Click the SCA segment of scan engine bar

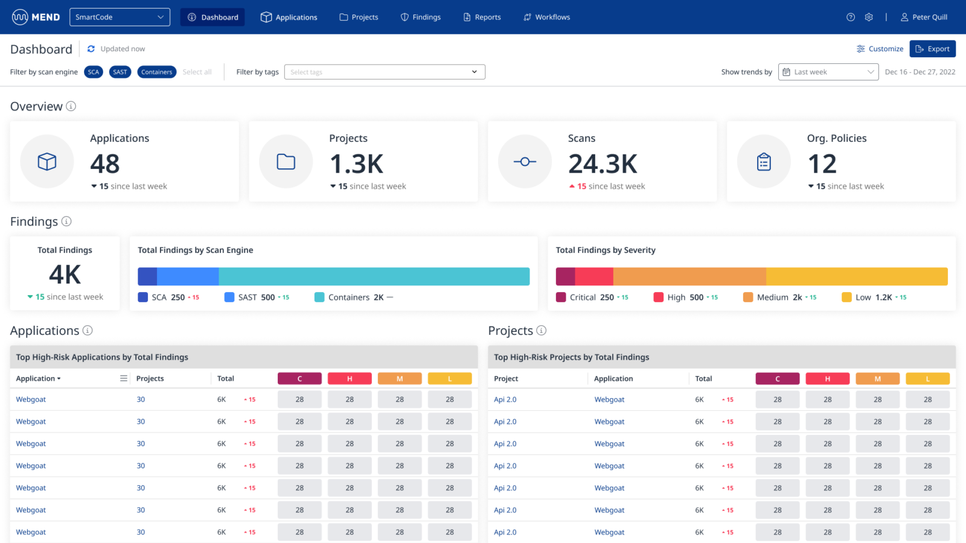point(147,276)
